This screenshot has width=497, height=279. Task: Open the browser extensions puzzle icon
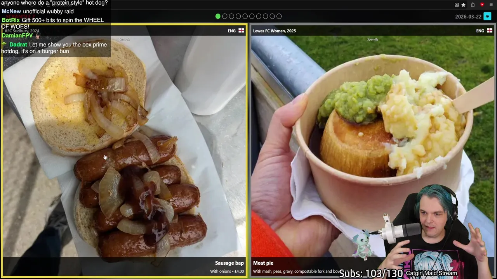473,5
